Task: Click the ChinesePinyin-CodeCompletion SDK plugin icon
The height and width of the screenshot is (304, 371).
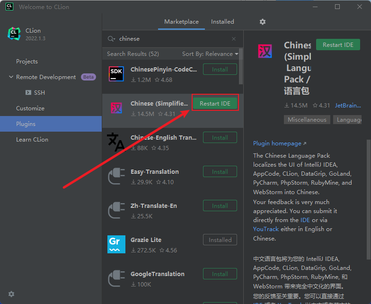Action: coord(116,74)
